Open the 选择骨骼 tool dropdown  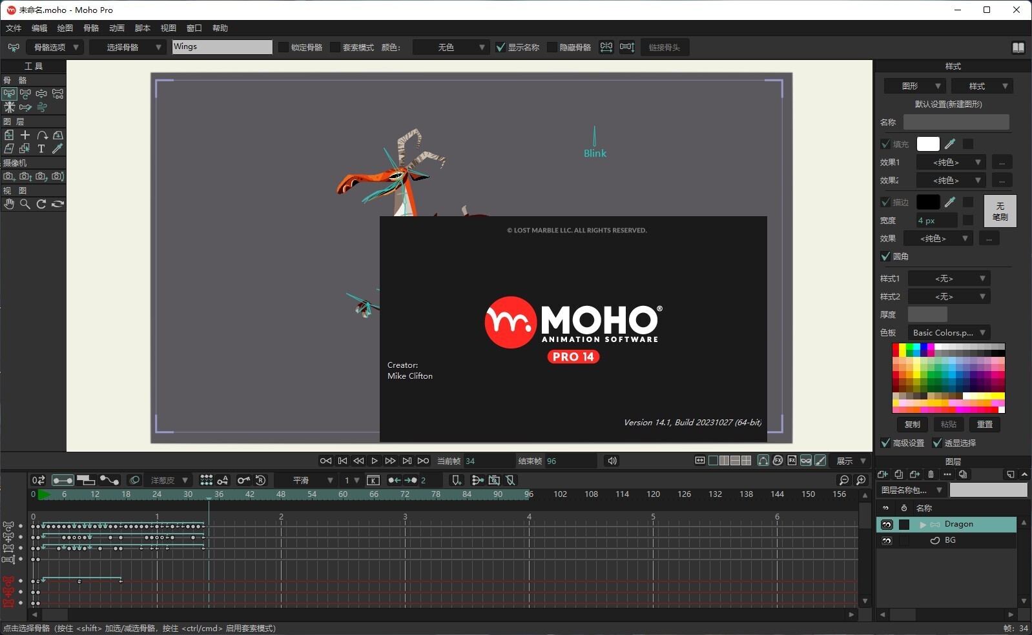tap(127, 47)
